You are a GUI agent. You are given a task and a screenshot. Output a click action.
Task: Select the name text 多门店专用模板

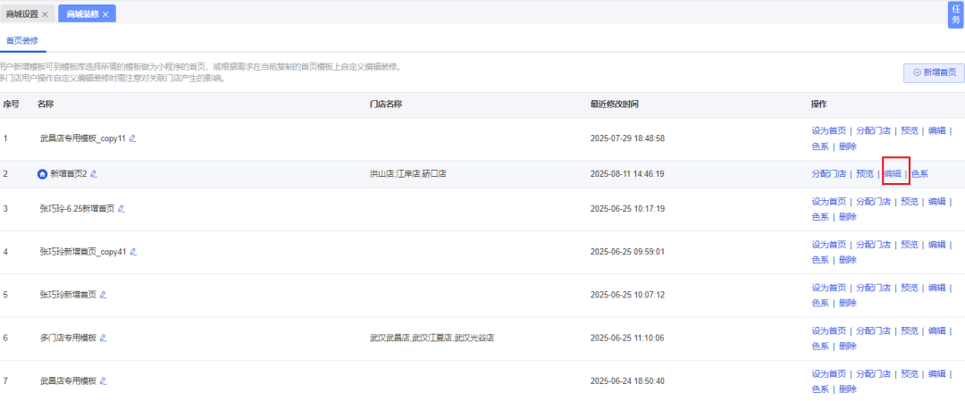point(68,338)
